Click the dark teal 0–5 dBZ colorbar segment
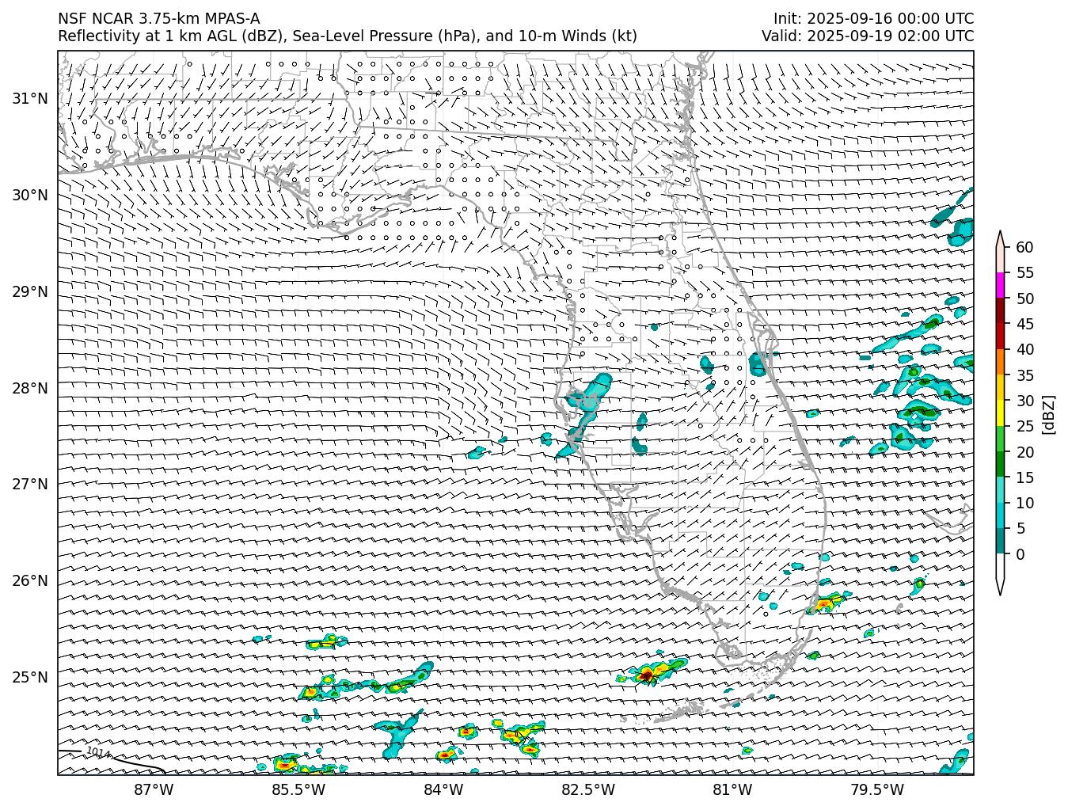 [x=1000, y=542]
